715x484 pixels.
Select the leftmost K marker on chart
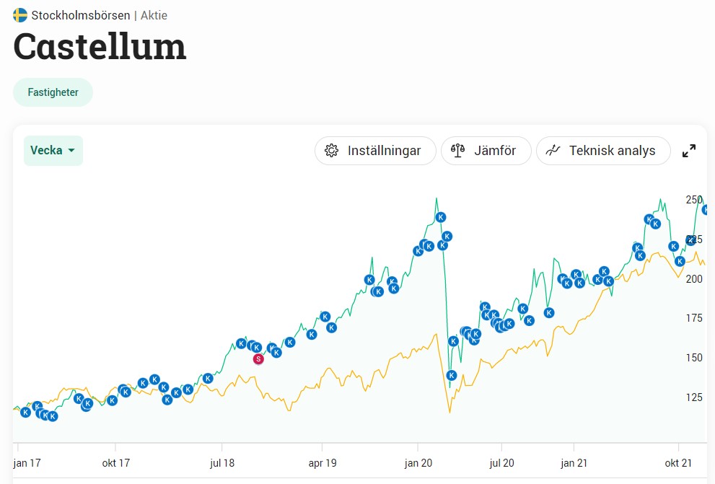[x=26, y=412]
